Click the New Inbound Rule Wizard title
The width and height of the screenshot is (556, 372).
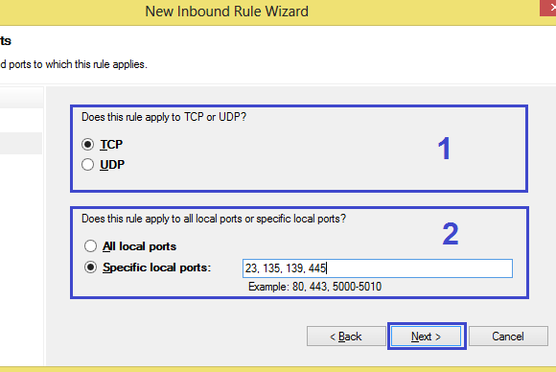click(227, 12)
